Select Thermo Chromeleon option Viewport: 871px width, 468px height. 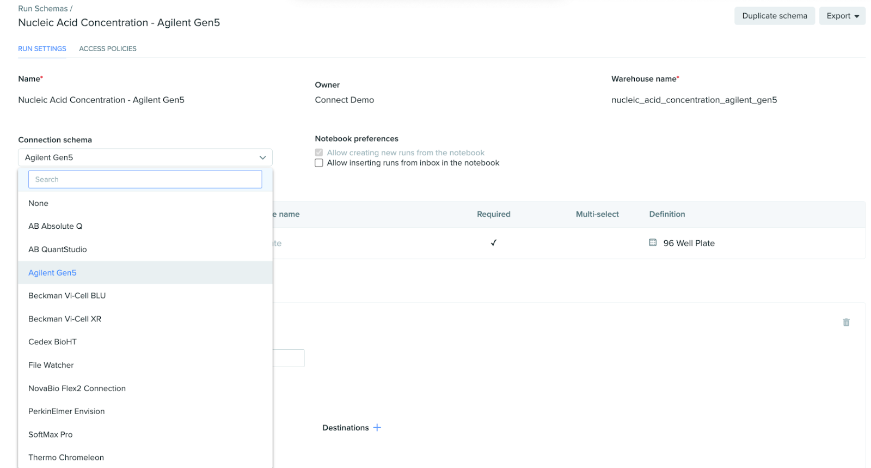pos(145,457)
